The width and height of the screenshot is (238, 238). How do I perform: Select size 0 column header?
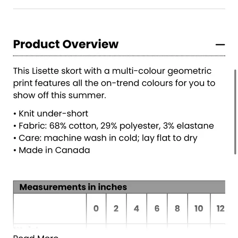coord(96,208)
